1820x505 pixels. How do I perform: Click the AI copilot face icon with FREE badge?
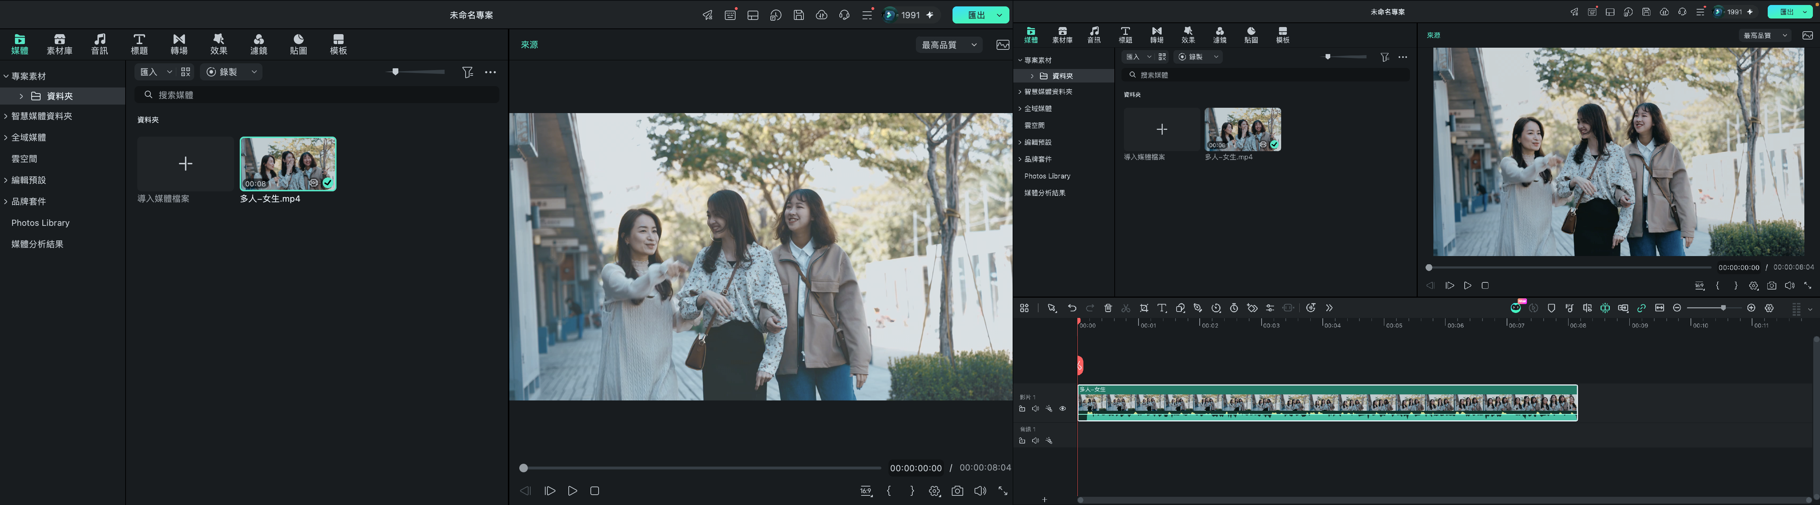pyautogui.click(x=1516, y=307)
